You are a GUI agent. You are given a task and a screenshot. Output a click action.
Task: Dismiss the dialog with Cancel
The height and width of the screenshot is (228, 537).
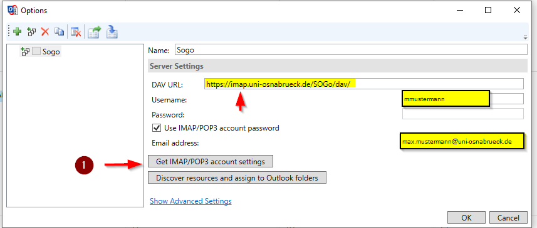[508, 217]
